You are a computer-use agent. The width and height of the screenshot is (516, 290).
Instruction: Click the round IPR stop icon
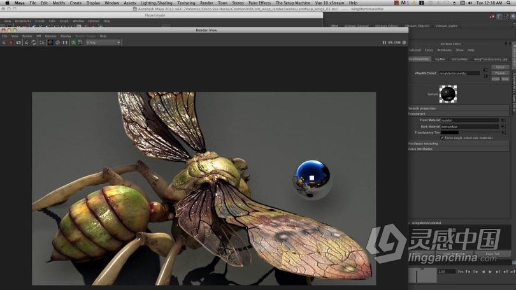404,43
